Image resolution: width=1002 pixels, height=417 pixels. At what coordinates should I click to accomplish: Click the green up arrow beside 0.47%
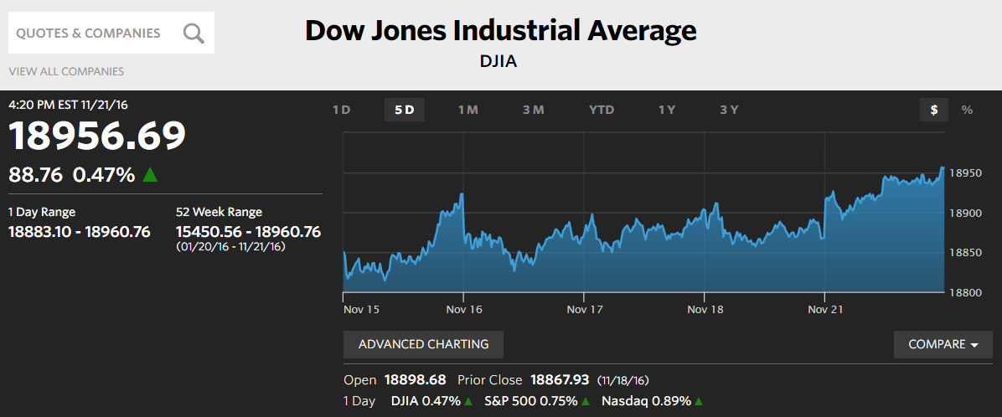[150, 174]
